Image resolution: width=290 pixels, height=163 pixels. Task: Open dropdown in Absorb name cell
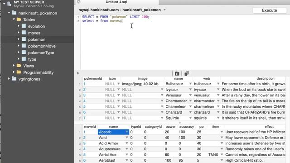coord(127,132)
